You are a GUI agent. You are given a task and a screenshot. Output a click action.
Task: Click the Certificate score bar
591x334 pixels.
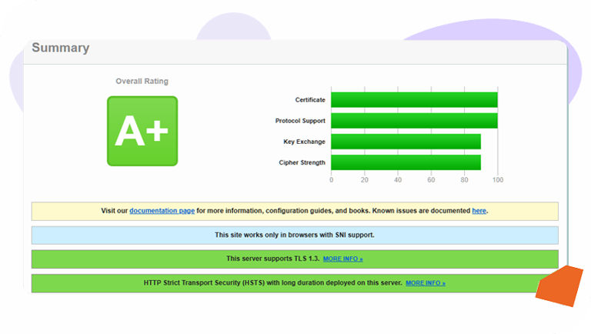pyautogui.click(x=414, y=100)
